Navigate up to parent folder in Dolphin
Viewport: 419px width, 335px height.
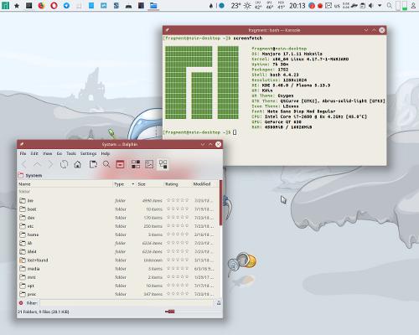[x=37, y=164]
